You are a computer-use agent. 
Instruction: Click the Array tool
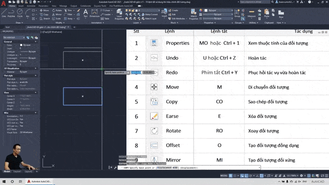pyautogui.click(x=68, y=19)
